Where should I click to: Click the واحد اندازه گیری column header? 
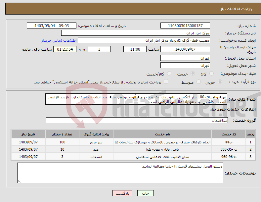(x=96, y=134)
